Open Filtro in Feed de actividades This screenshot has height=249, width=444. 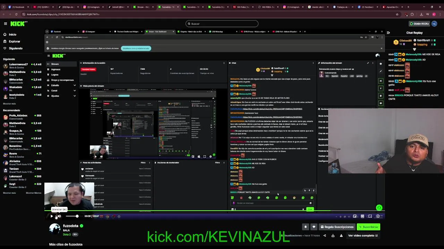pyautogui.click(x=143, y=163)
